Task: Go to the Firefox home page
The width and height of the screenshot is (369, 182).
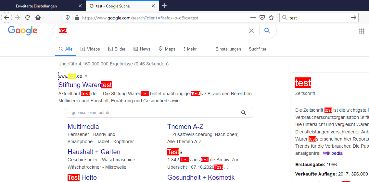Action: coord(38,18)
